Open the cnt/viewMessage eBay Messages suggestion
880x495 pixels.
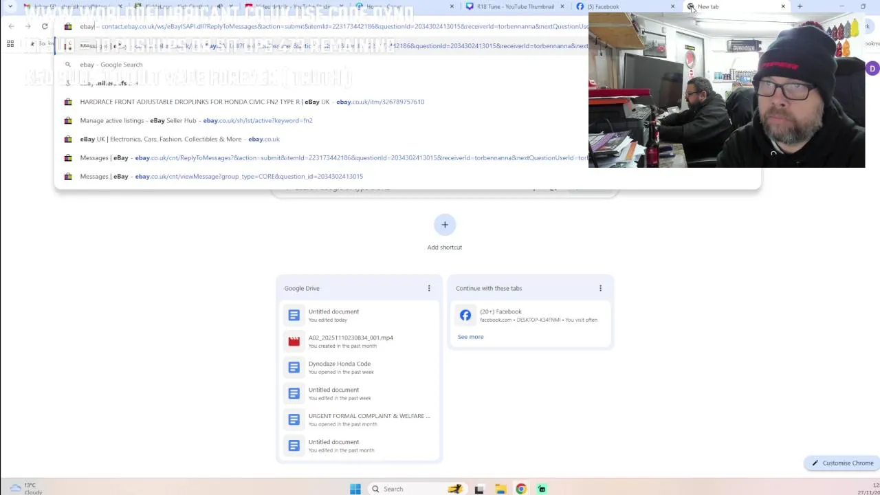407,176
